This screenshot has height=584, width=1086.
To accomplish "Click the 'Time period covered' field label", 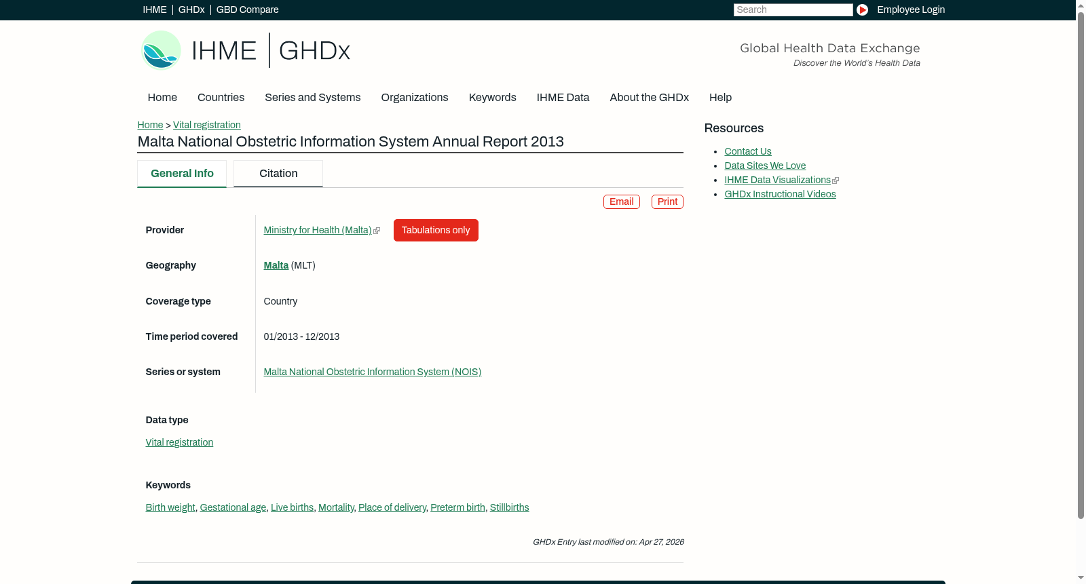I will (192, 336).
